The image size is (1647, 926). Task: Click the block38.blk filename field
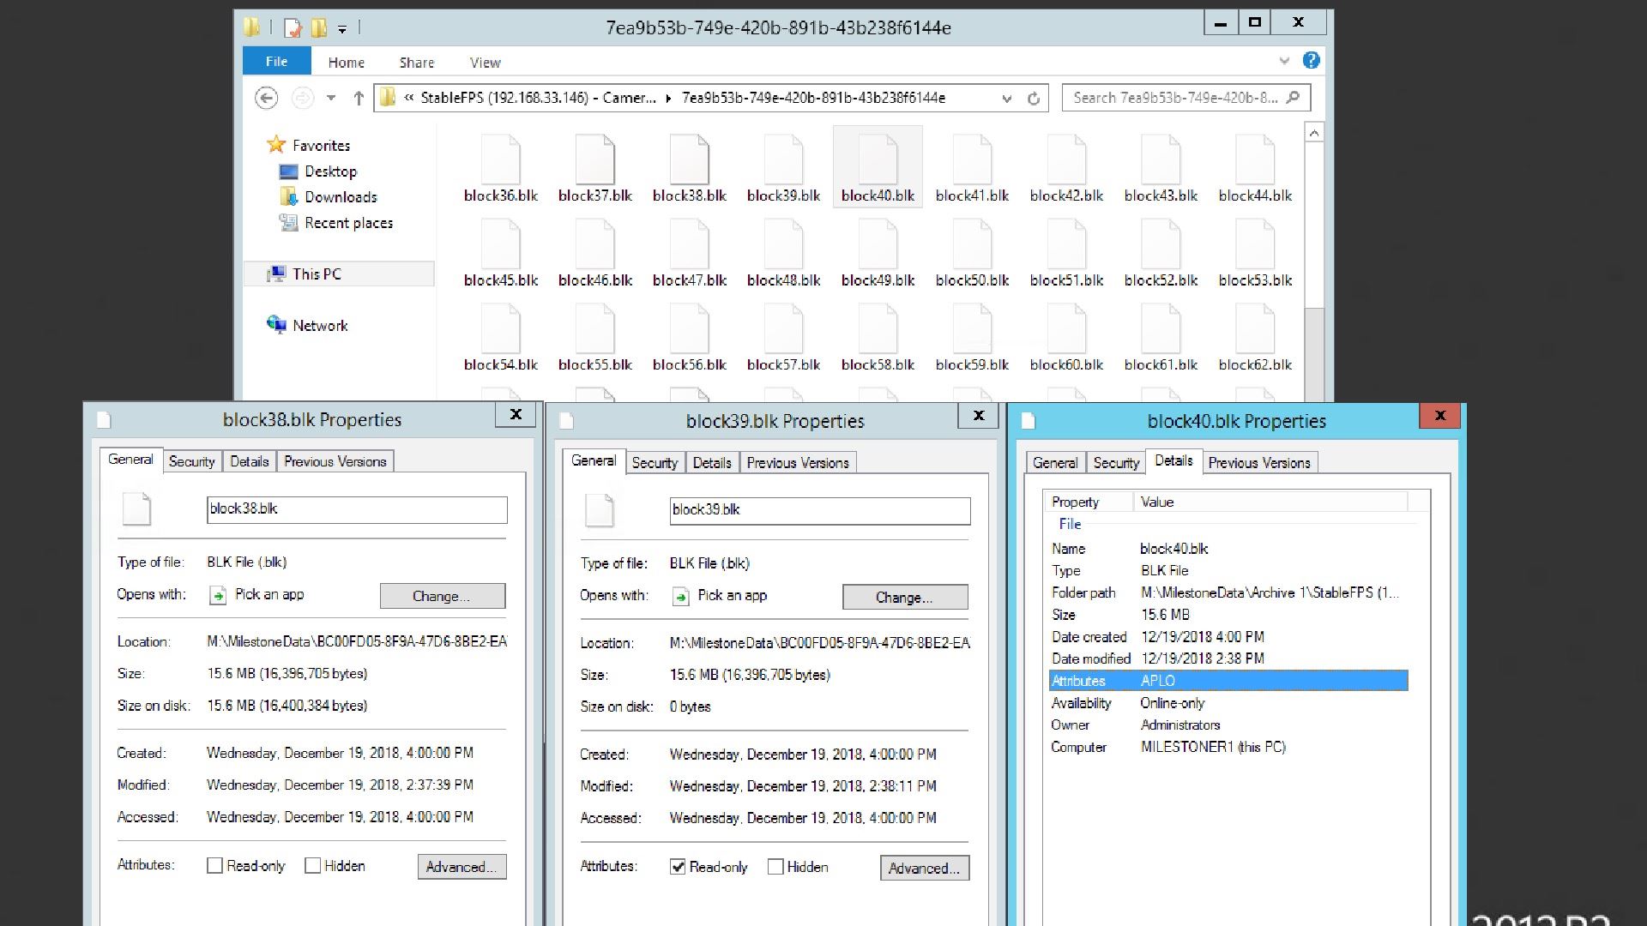click(357, 509)
